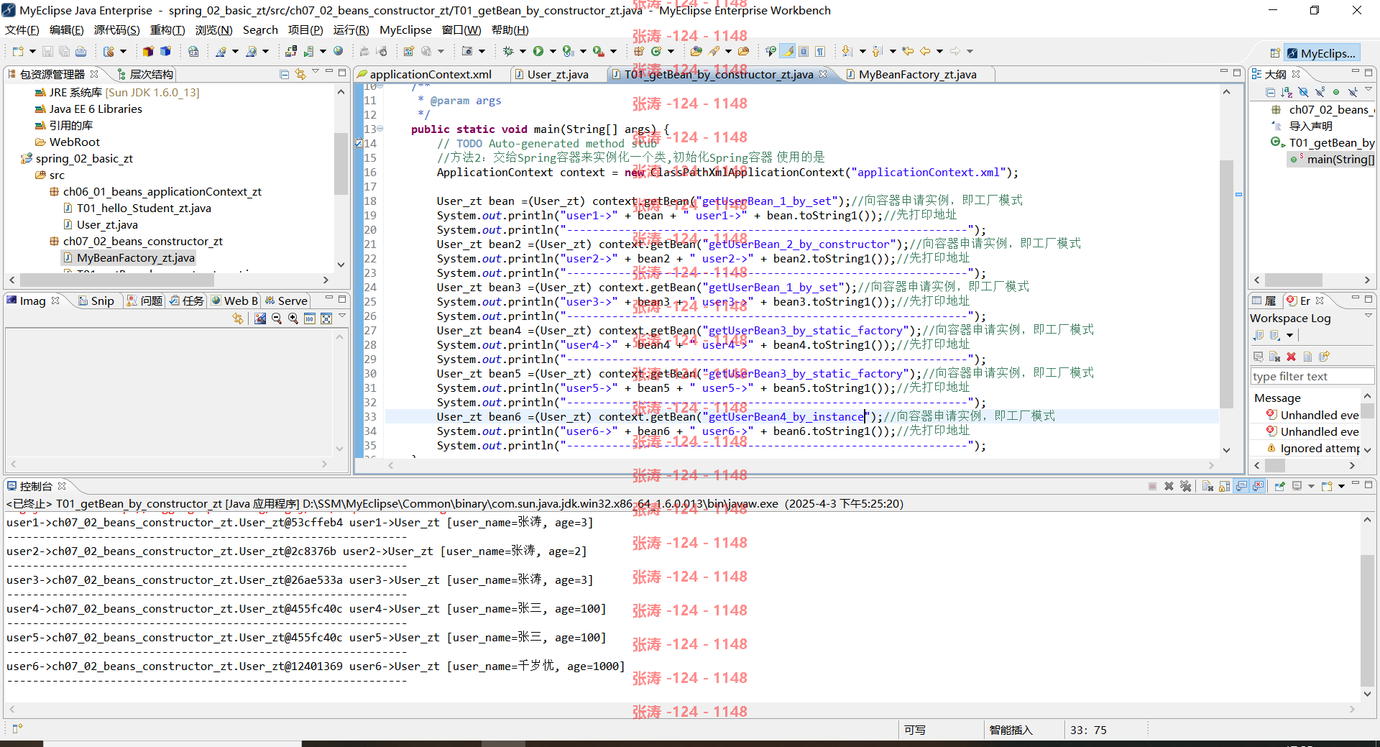Open the Snip tab
The width and height of the screenshot is (1380, 747).
click(x=96, y=301)
